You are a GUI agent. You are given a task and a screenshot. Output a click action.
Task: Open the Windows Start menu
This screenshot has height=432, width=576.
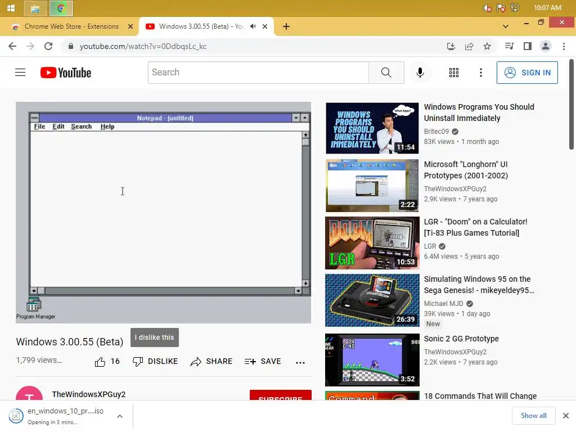point(11,8)
